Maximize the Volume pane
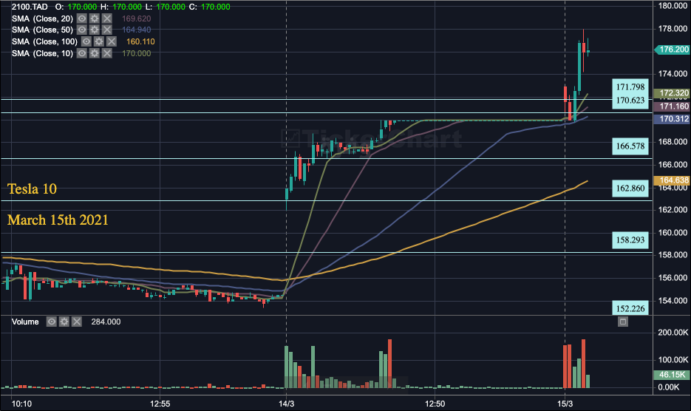691x411 pixels. click(623, 322)
